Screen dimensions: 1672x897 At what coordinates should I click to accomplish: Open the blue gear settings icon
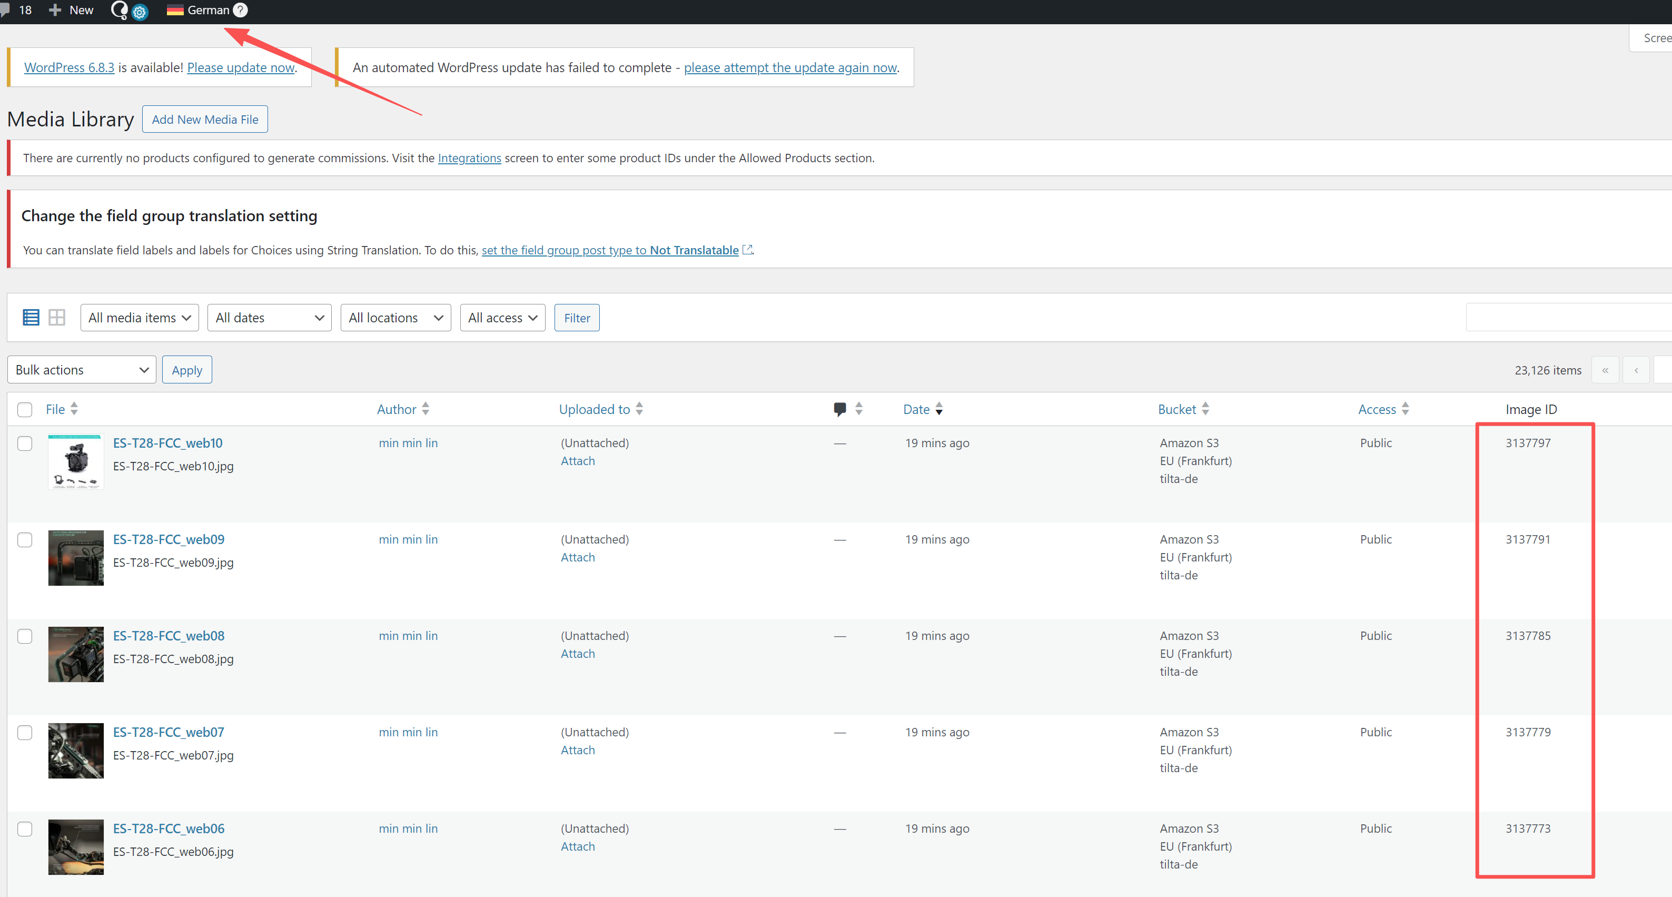click(x=140, y=12)
